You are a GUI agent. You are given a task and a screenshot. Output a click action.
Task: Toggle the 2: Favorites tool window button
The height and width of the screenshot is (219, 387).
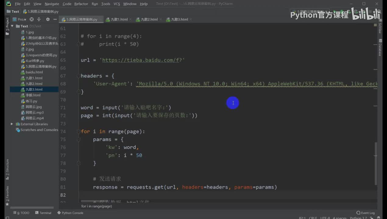coord(7,196)
